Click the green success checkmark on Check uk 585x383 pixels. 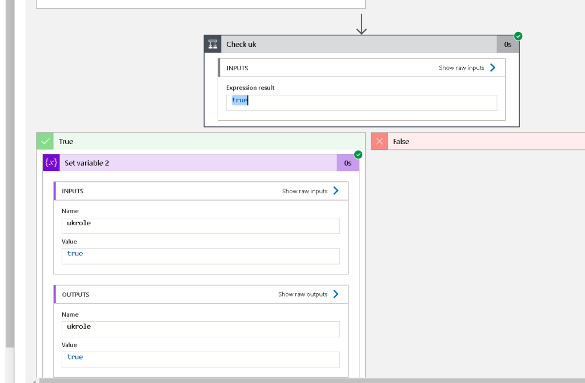(518, 36)
